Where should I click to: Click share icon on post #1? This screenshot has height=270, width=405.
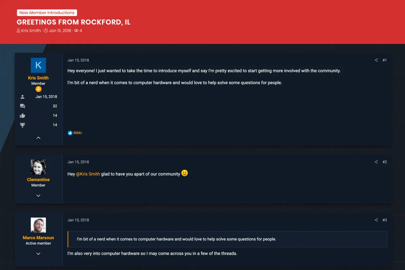pos(376,60)
